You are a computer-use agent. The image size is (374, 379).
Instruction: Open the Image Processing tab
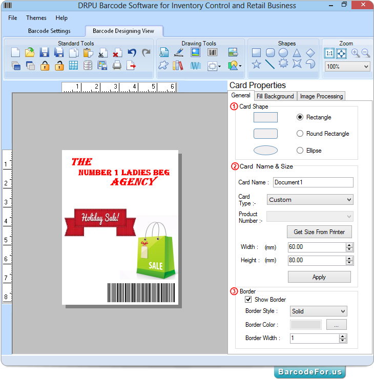tap(321, 96)
